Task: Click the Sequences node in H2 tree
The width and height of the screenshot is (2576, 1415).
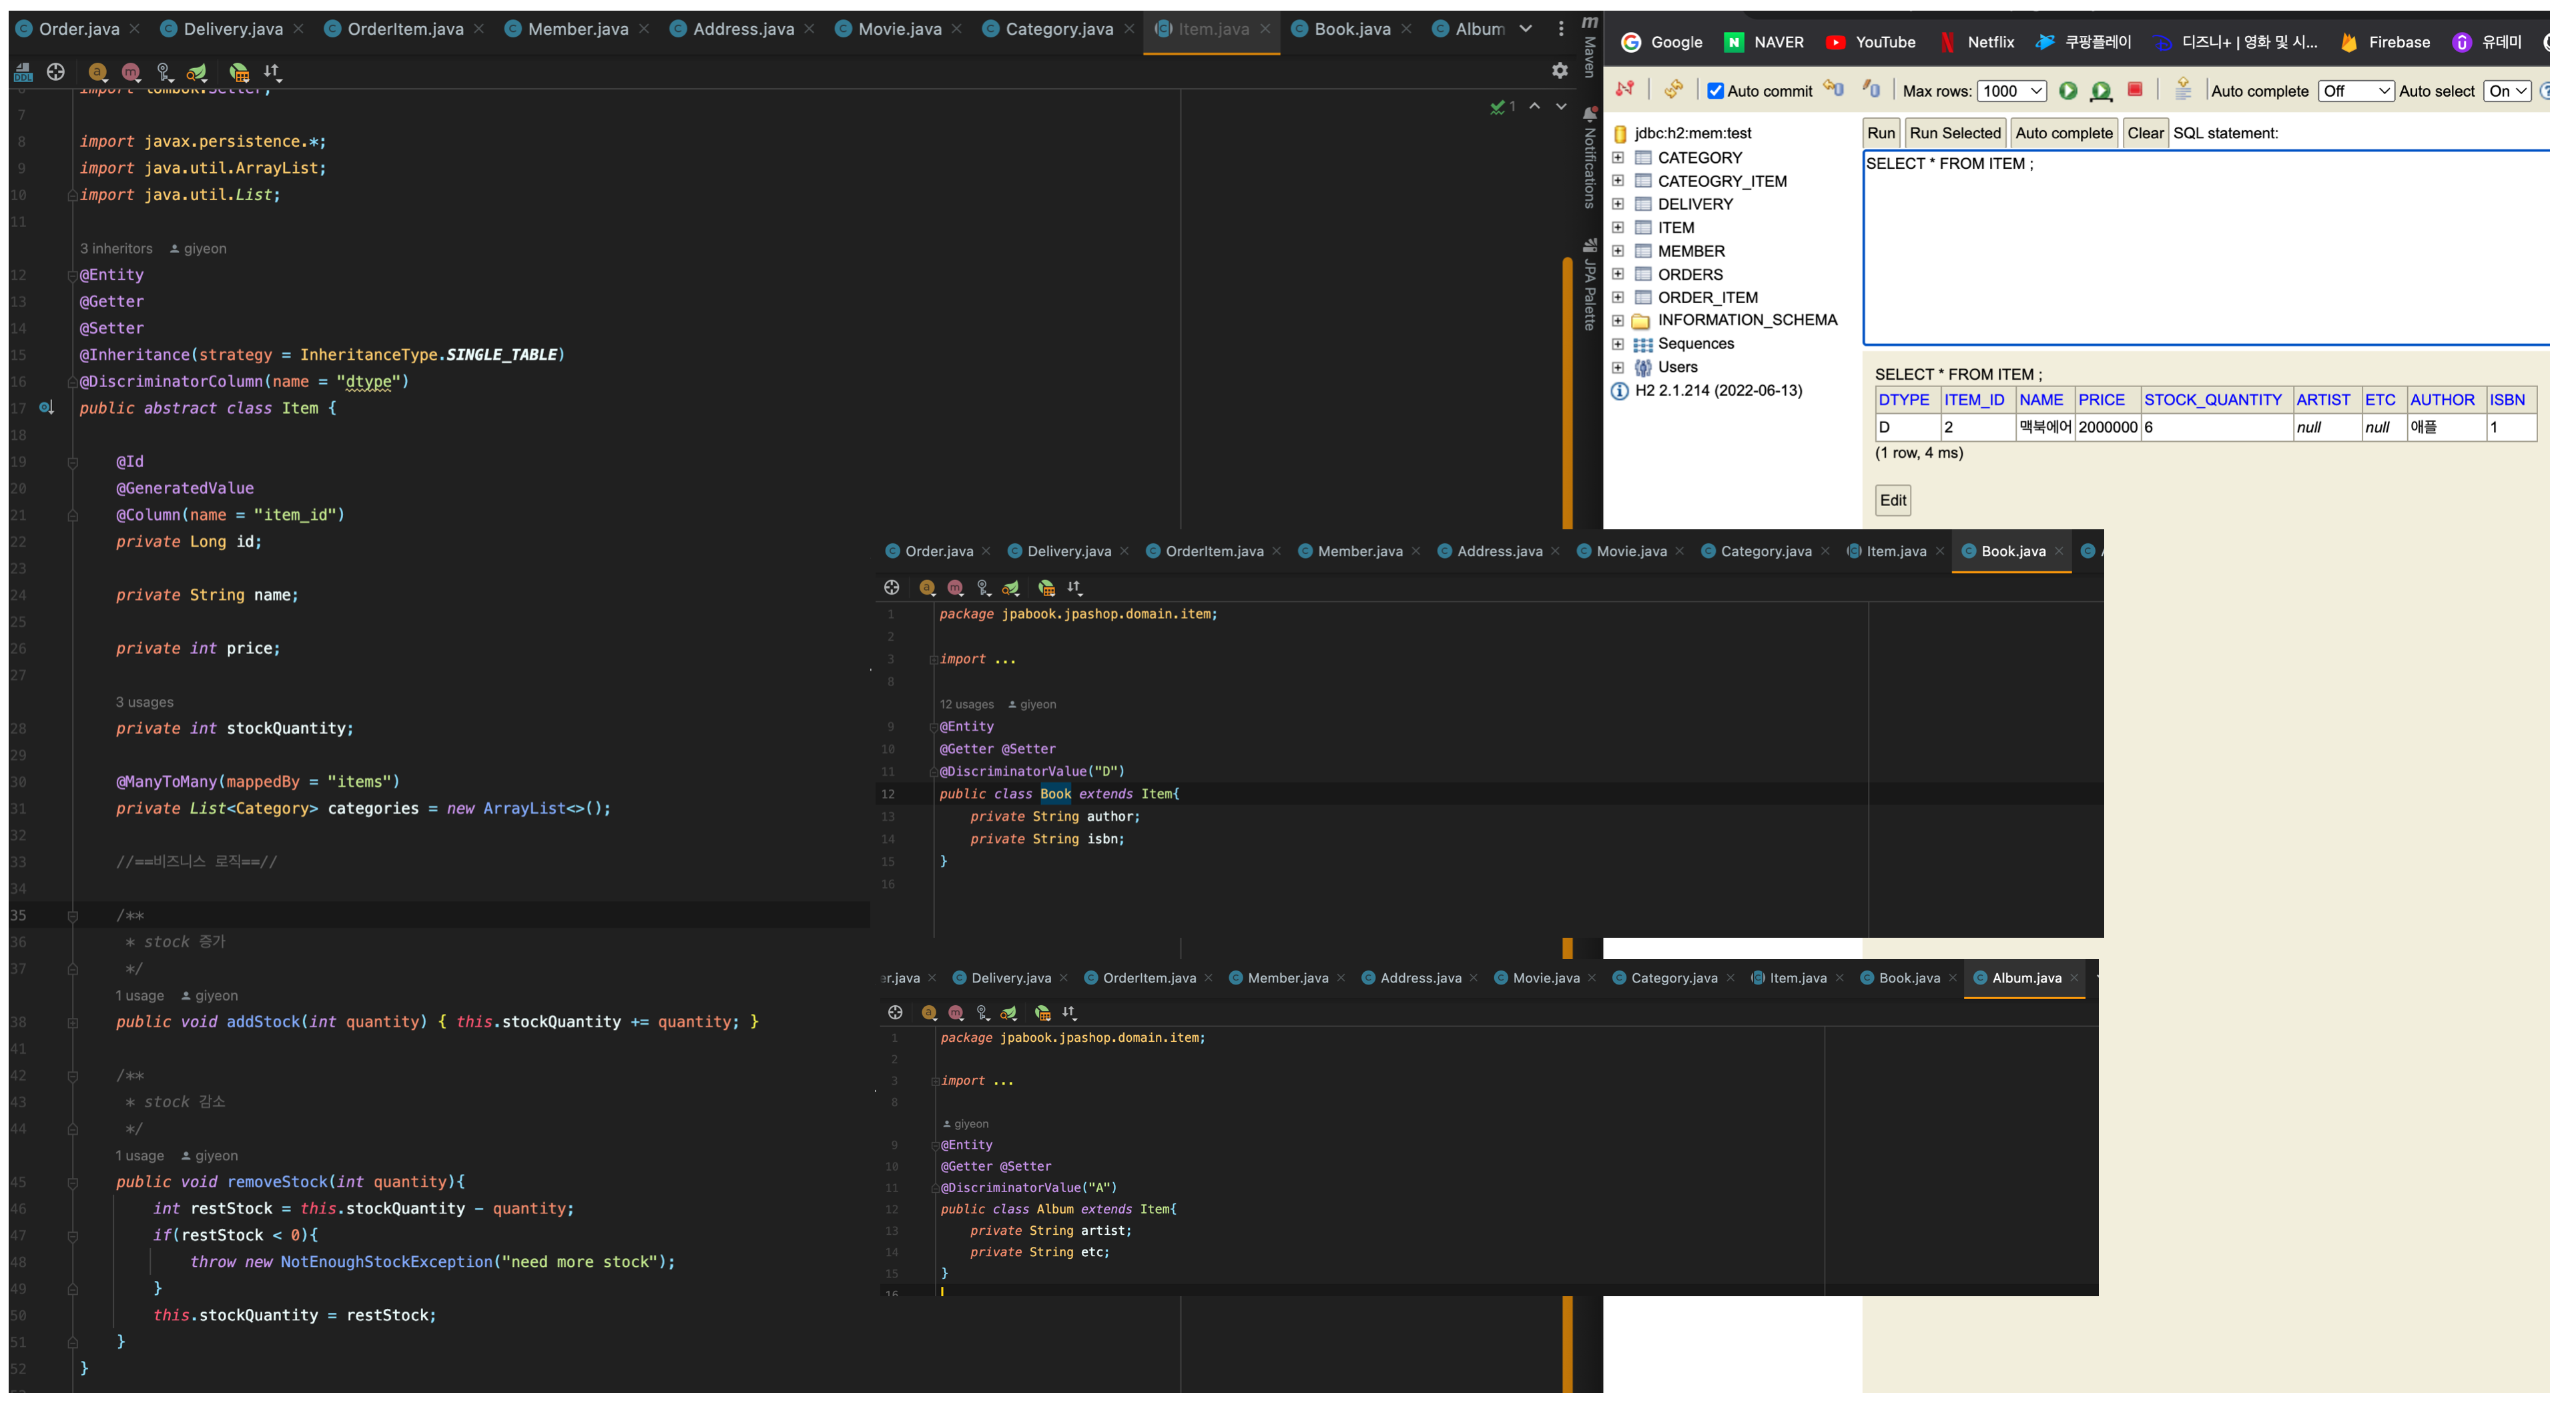Action: pos(1695,343)
